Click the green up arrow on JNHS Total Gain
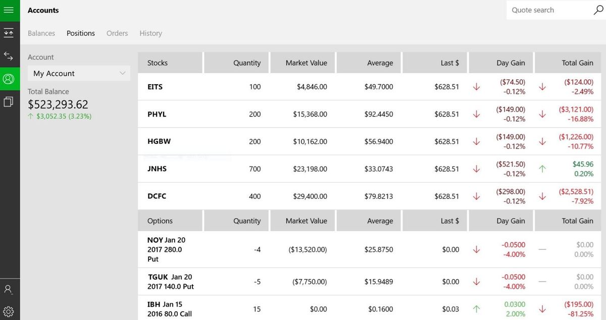This screenshot has height=320, width=606. (x=542, y=169)
